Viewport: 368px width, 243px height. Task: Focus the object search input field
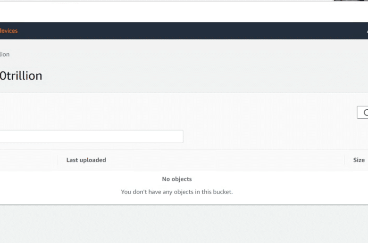pos(92,137)
